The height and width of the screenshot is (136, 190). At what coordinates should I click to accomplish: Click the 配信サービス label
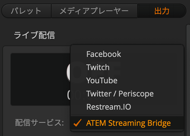click(39, 123)
